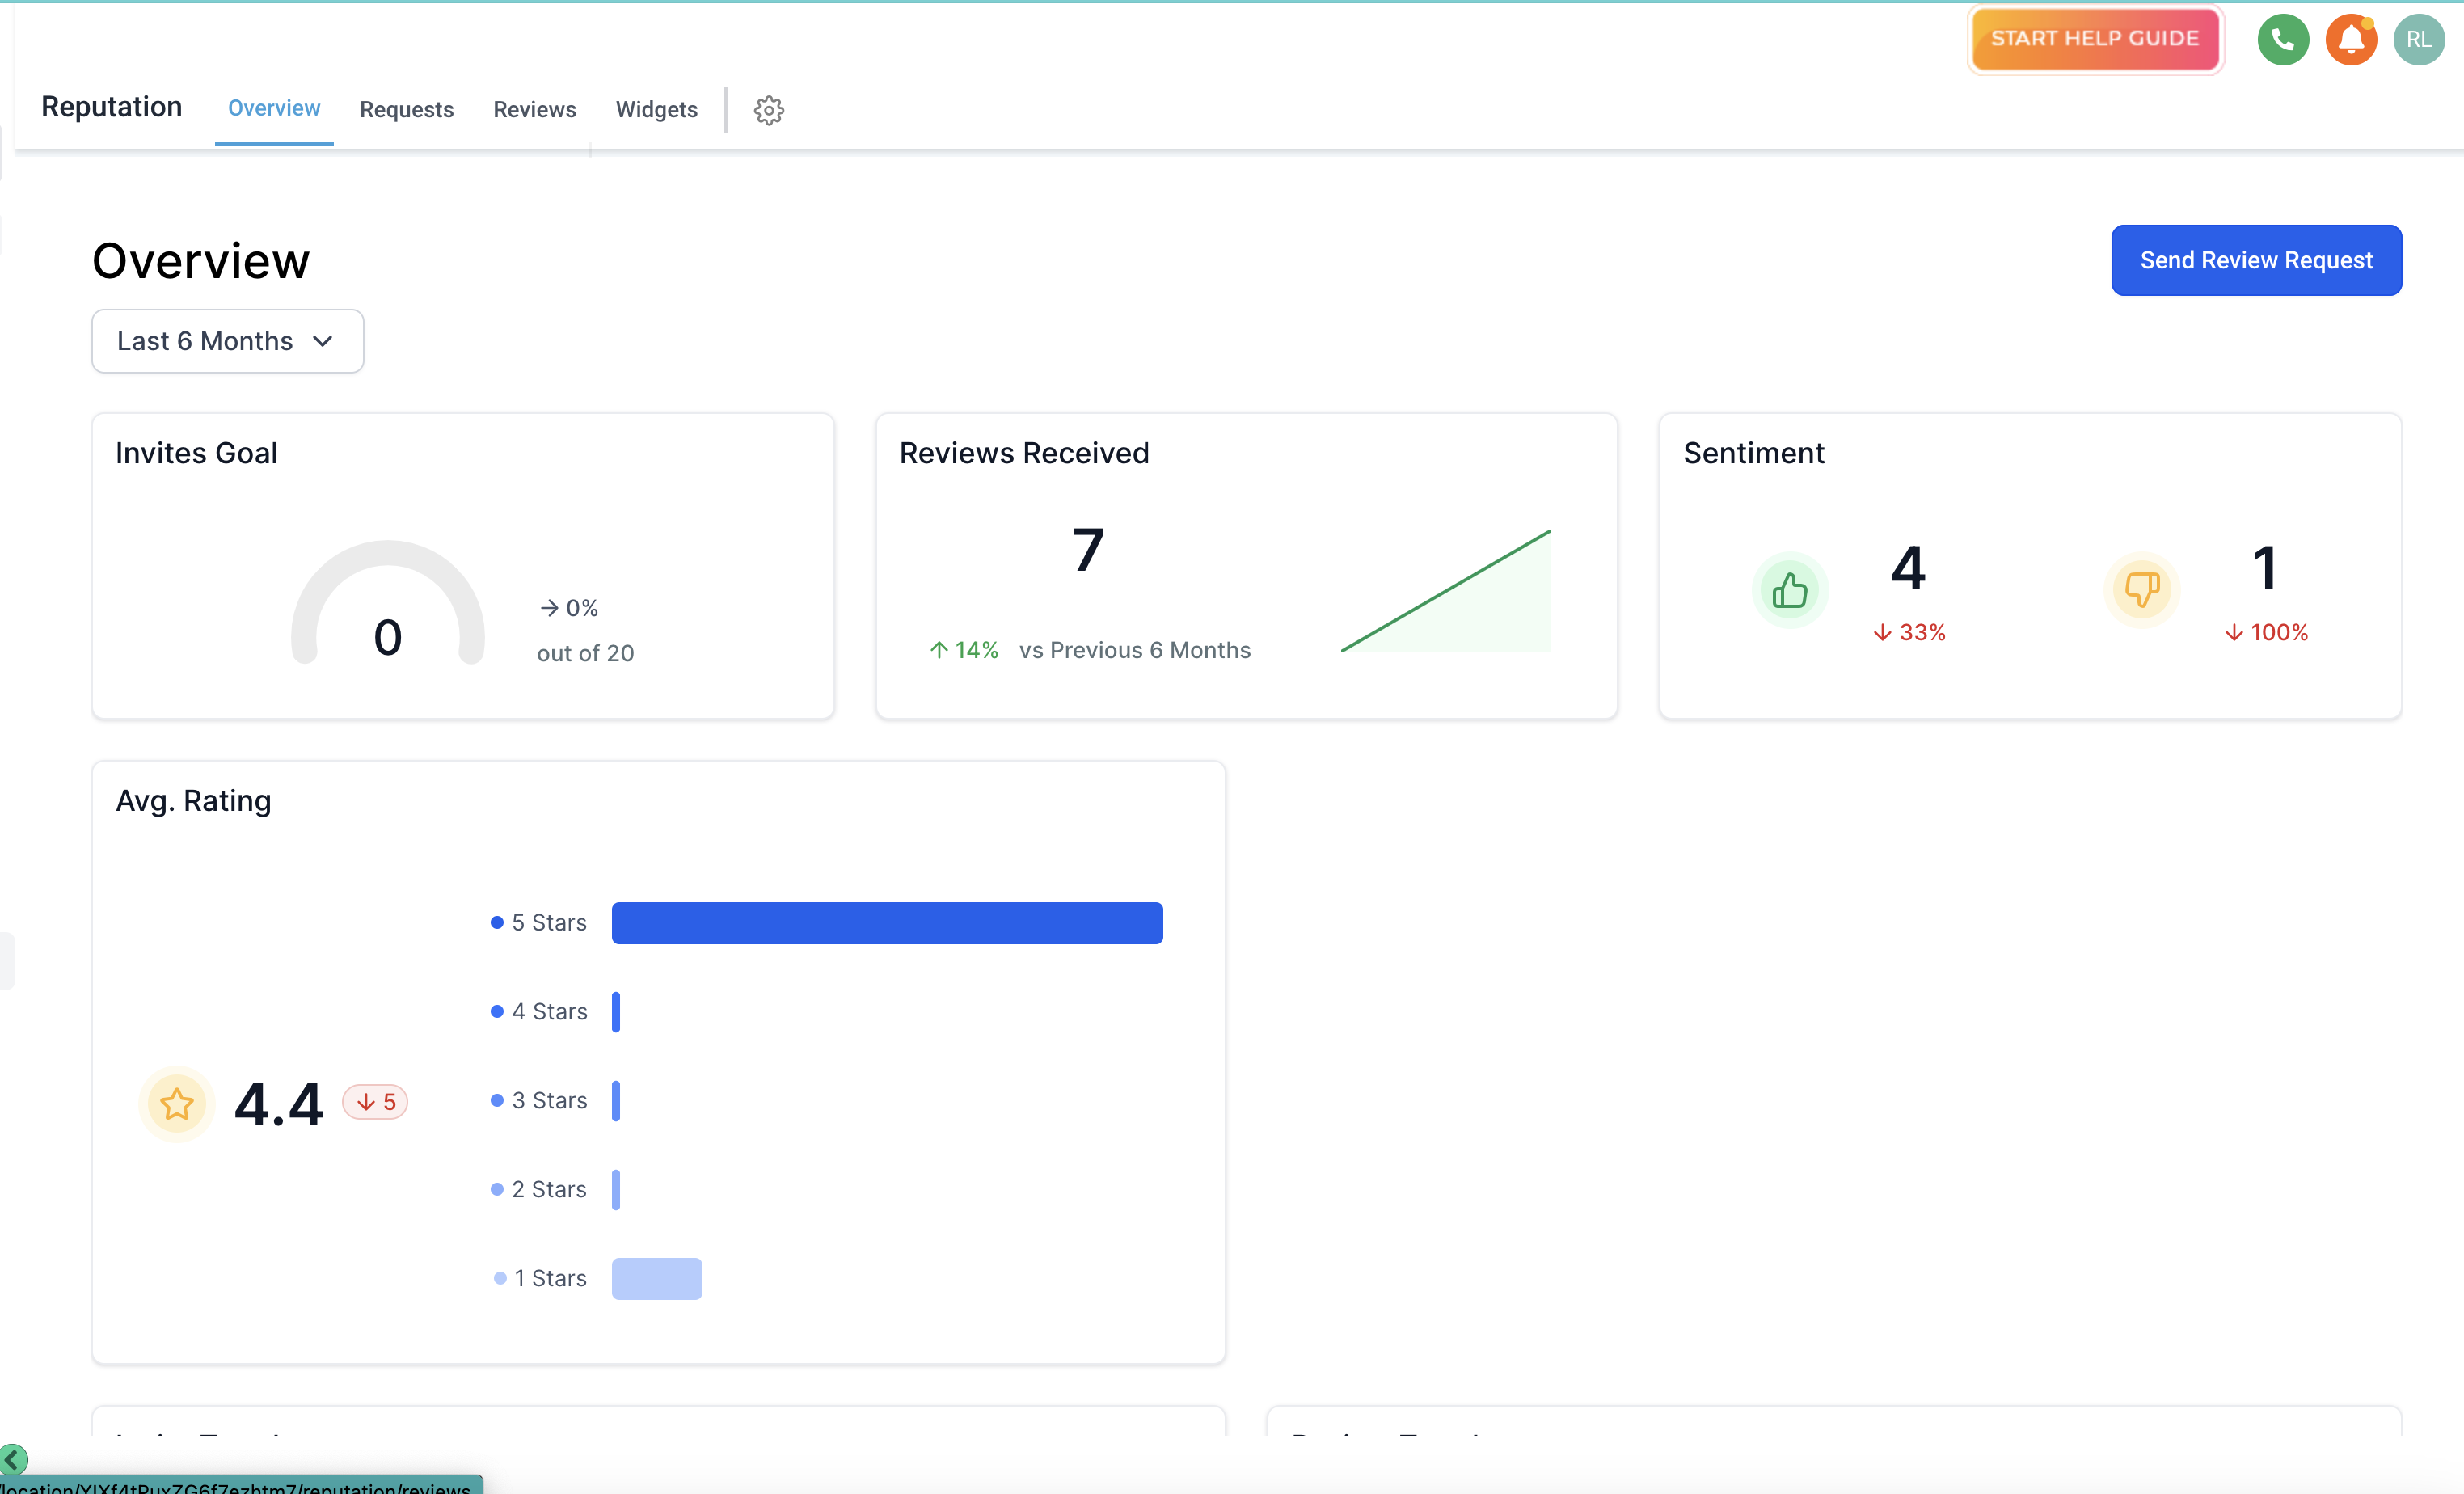
Task: Click the 5 Stars rating bar
Action: tap(886, 923)
